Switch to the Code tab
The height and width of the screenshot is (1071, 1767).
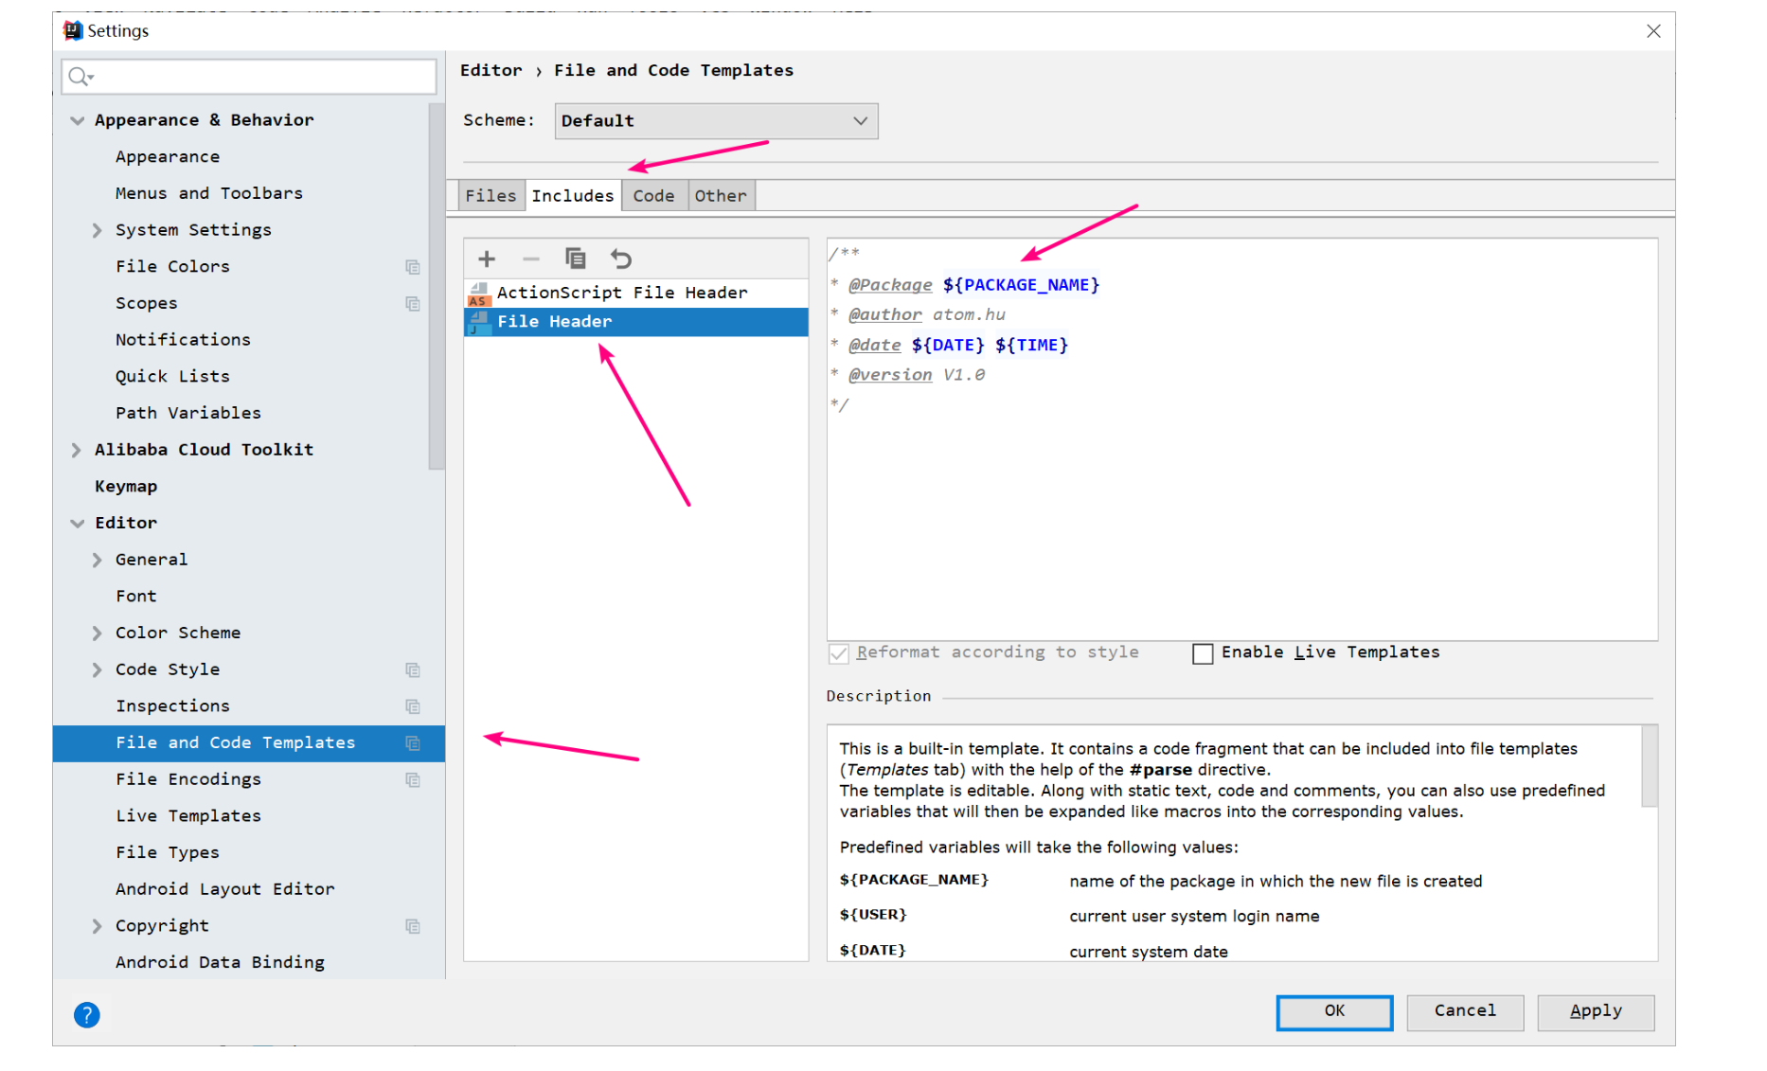coord(653,196)
